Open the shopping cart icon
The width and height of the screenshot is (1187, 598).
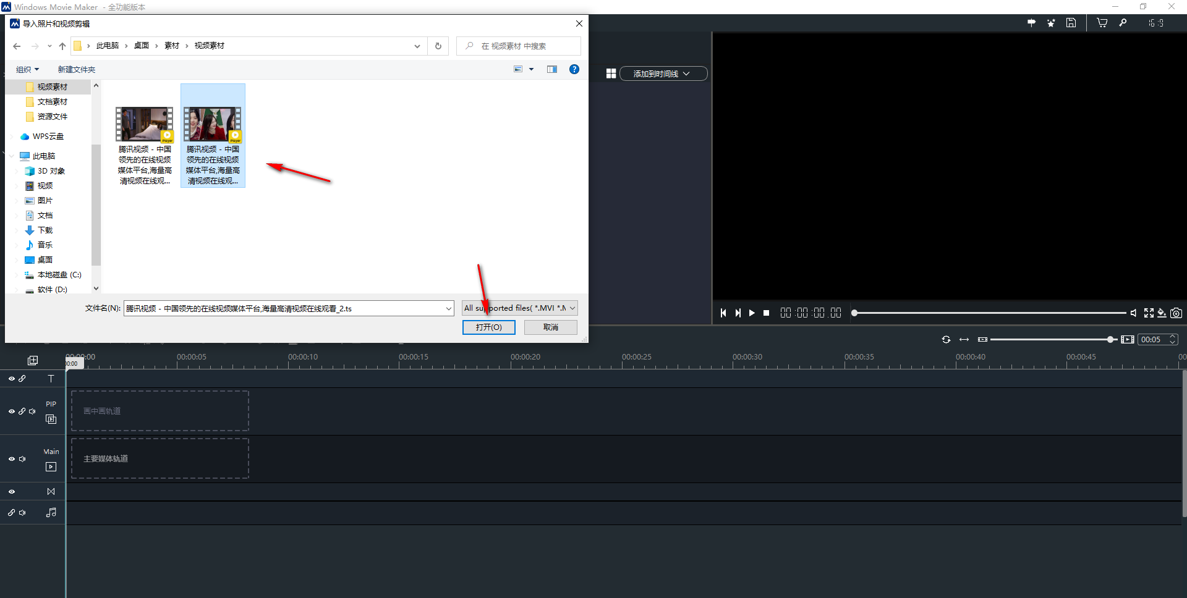click(1102, 23)
